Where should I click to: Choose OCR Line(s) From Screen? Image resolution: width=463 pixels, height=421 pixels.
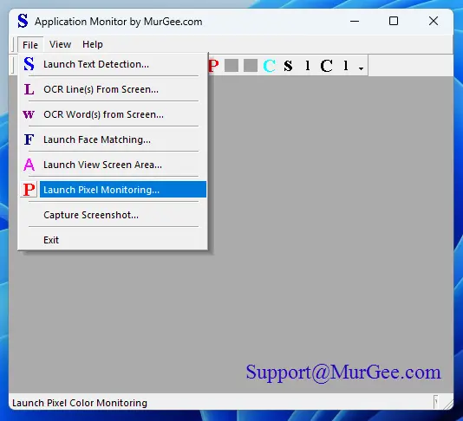point(113,89)
